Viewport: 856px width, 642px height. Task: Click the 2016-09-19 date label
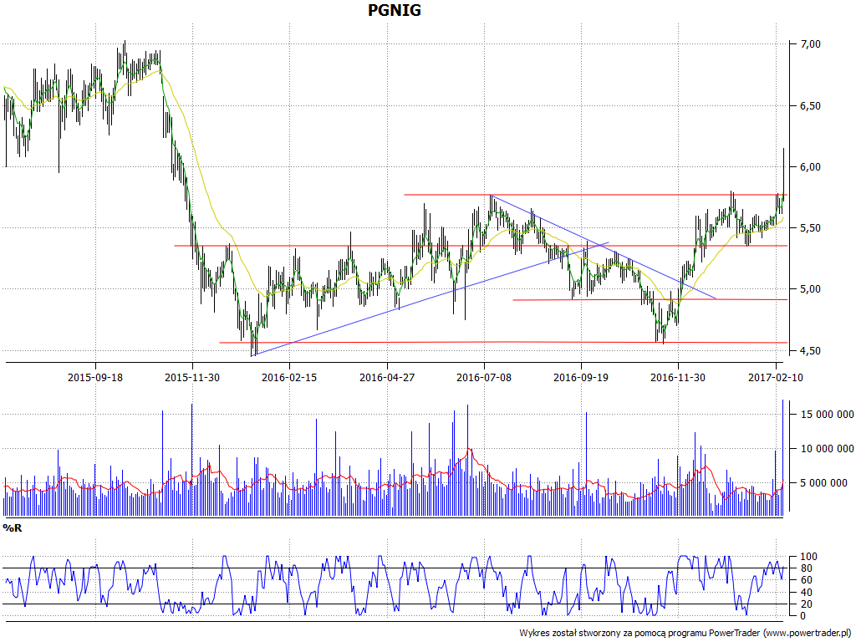coord(581,377)
